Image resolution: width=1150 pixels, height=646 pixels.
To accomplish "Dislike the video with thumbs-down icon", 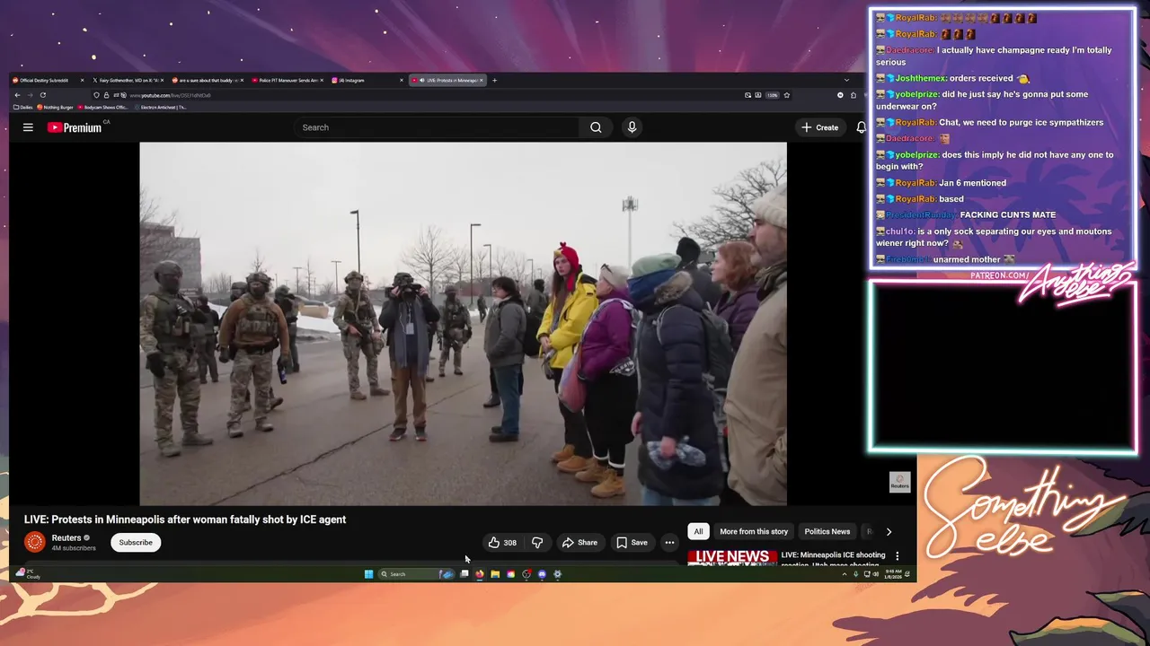I will coord(537,543).
